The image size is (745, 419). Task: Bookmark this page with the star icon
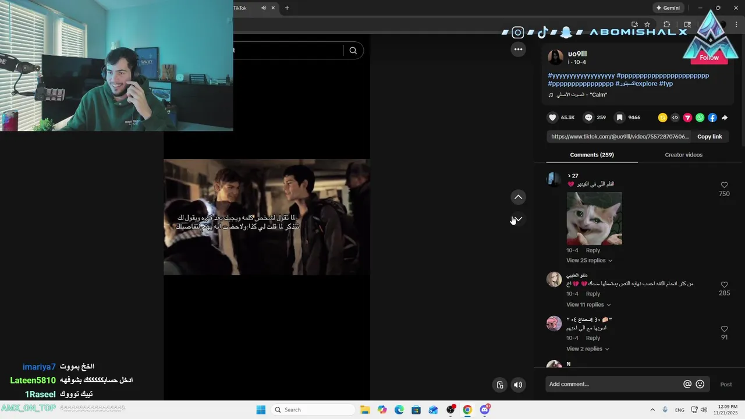(x=647, y=24)
